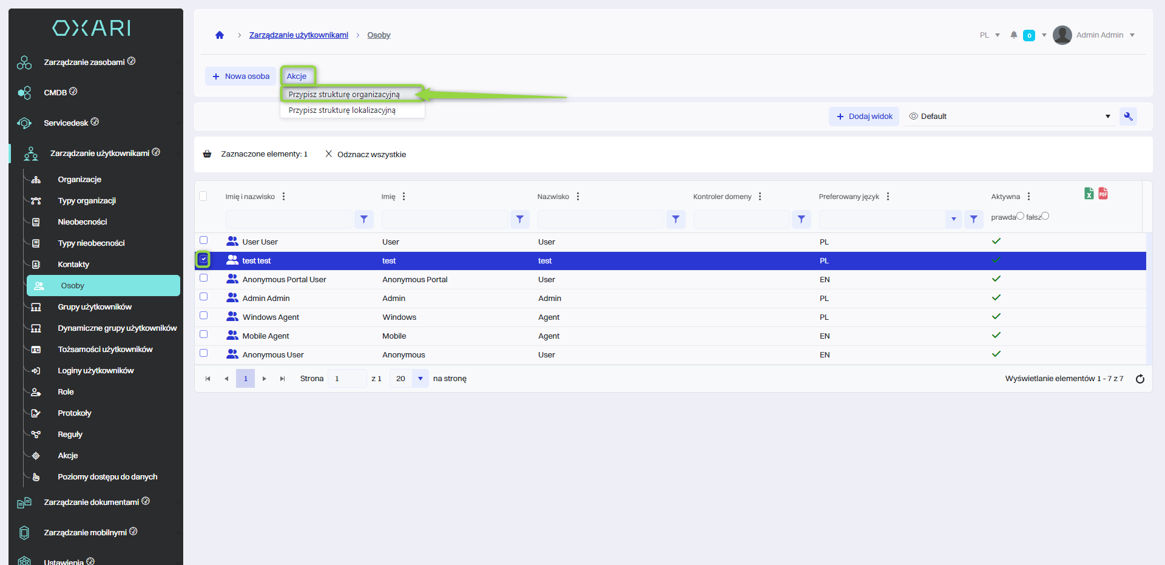Uncheck the test test row checkbox
This screenshot has width=1165, height=565.
[x=204, y=259]
